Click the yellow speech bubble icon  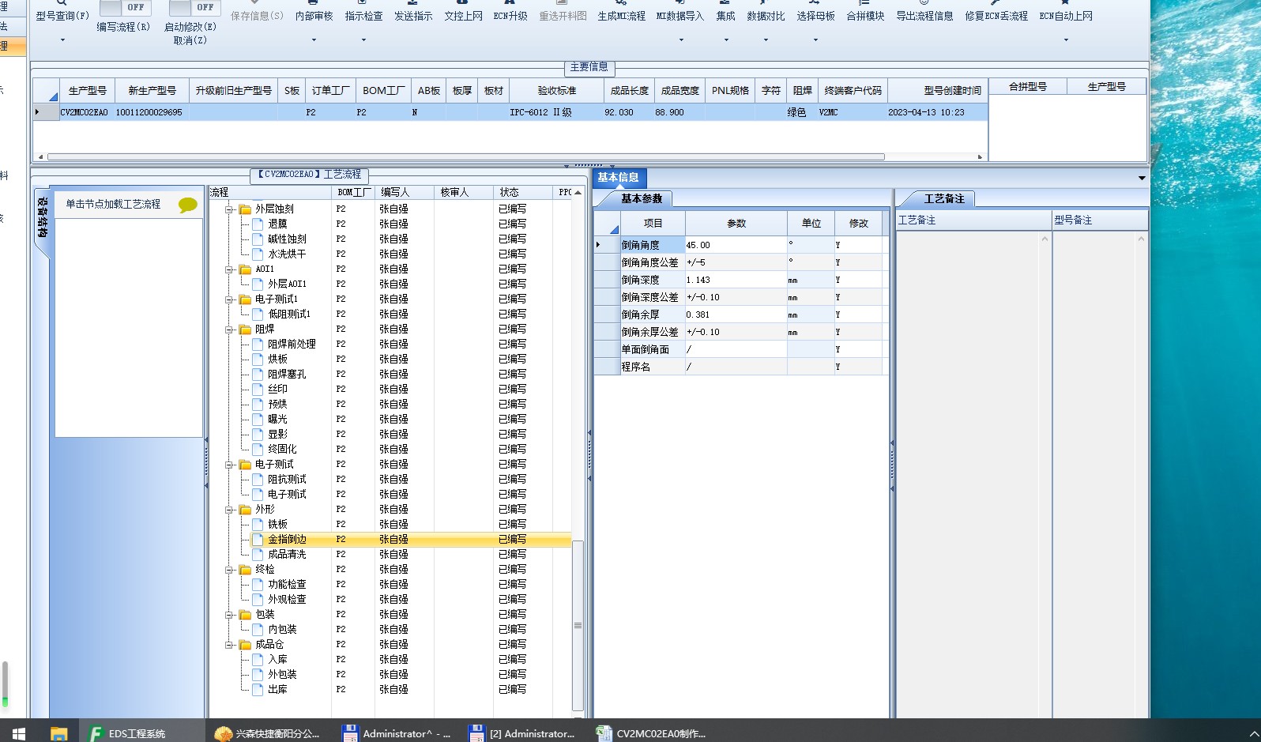[187, 205]
